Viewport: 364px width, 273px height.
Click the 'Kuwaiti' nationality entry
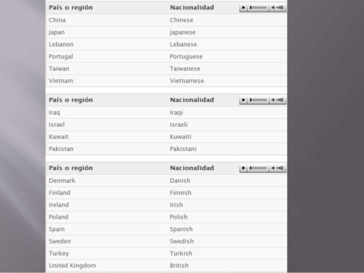tap(180, 137)
